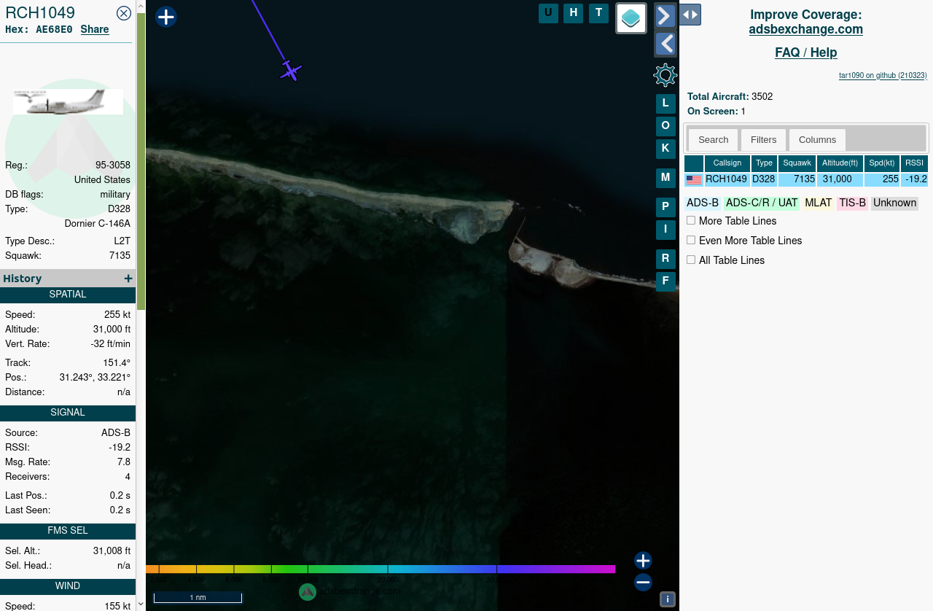Image resolution: width=933 pixels, height=611 pixels.
Task: Click the altitude color scale bar
Action: pos(380,569)
